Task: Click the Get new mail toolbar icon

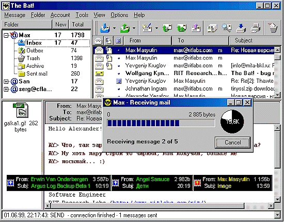Action: tap(105, 28)
